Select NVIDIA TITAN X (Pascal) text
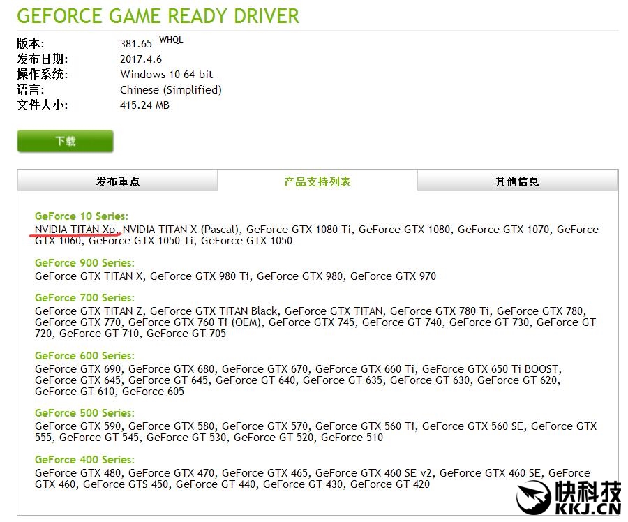 click(x=180, y=229)
